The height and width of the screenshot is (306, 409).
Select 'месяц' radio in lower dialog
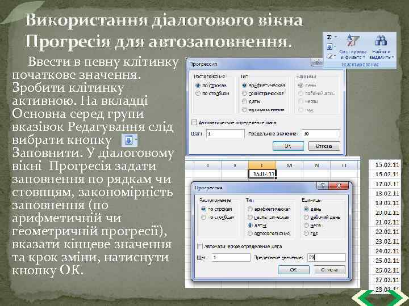307,226
